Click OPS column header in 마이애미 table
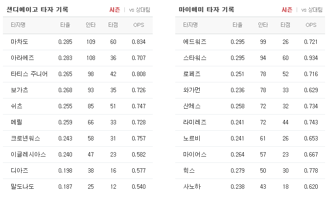327x199 pixels. pos(311,25)
